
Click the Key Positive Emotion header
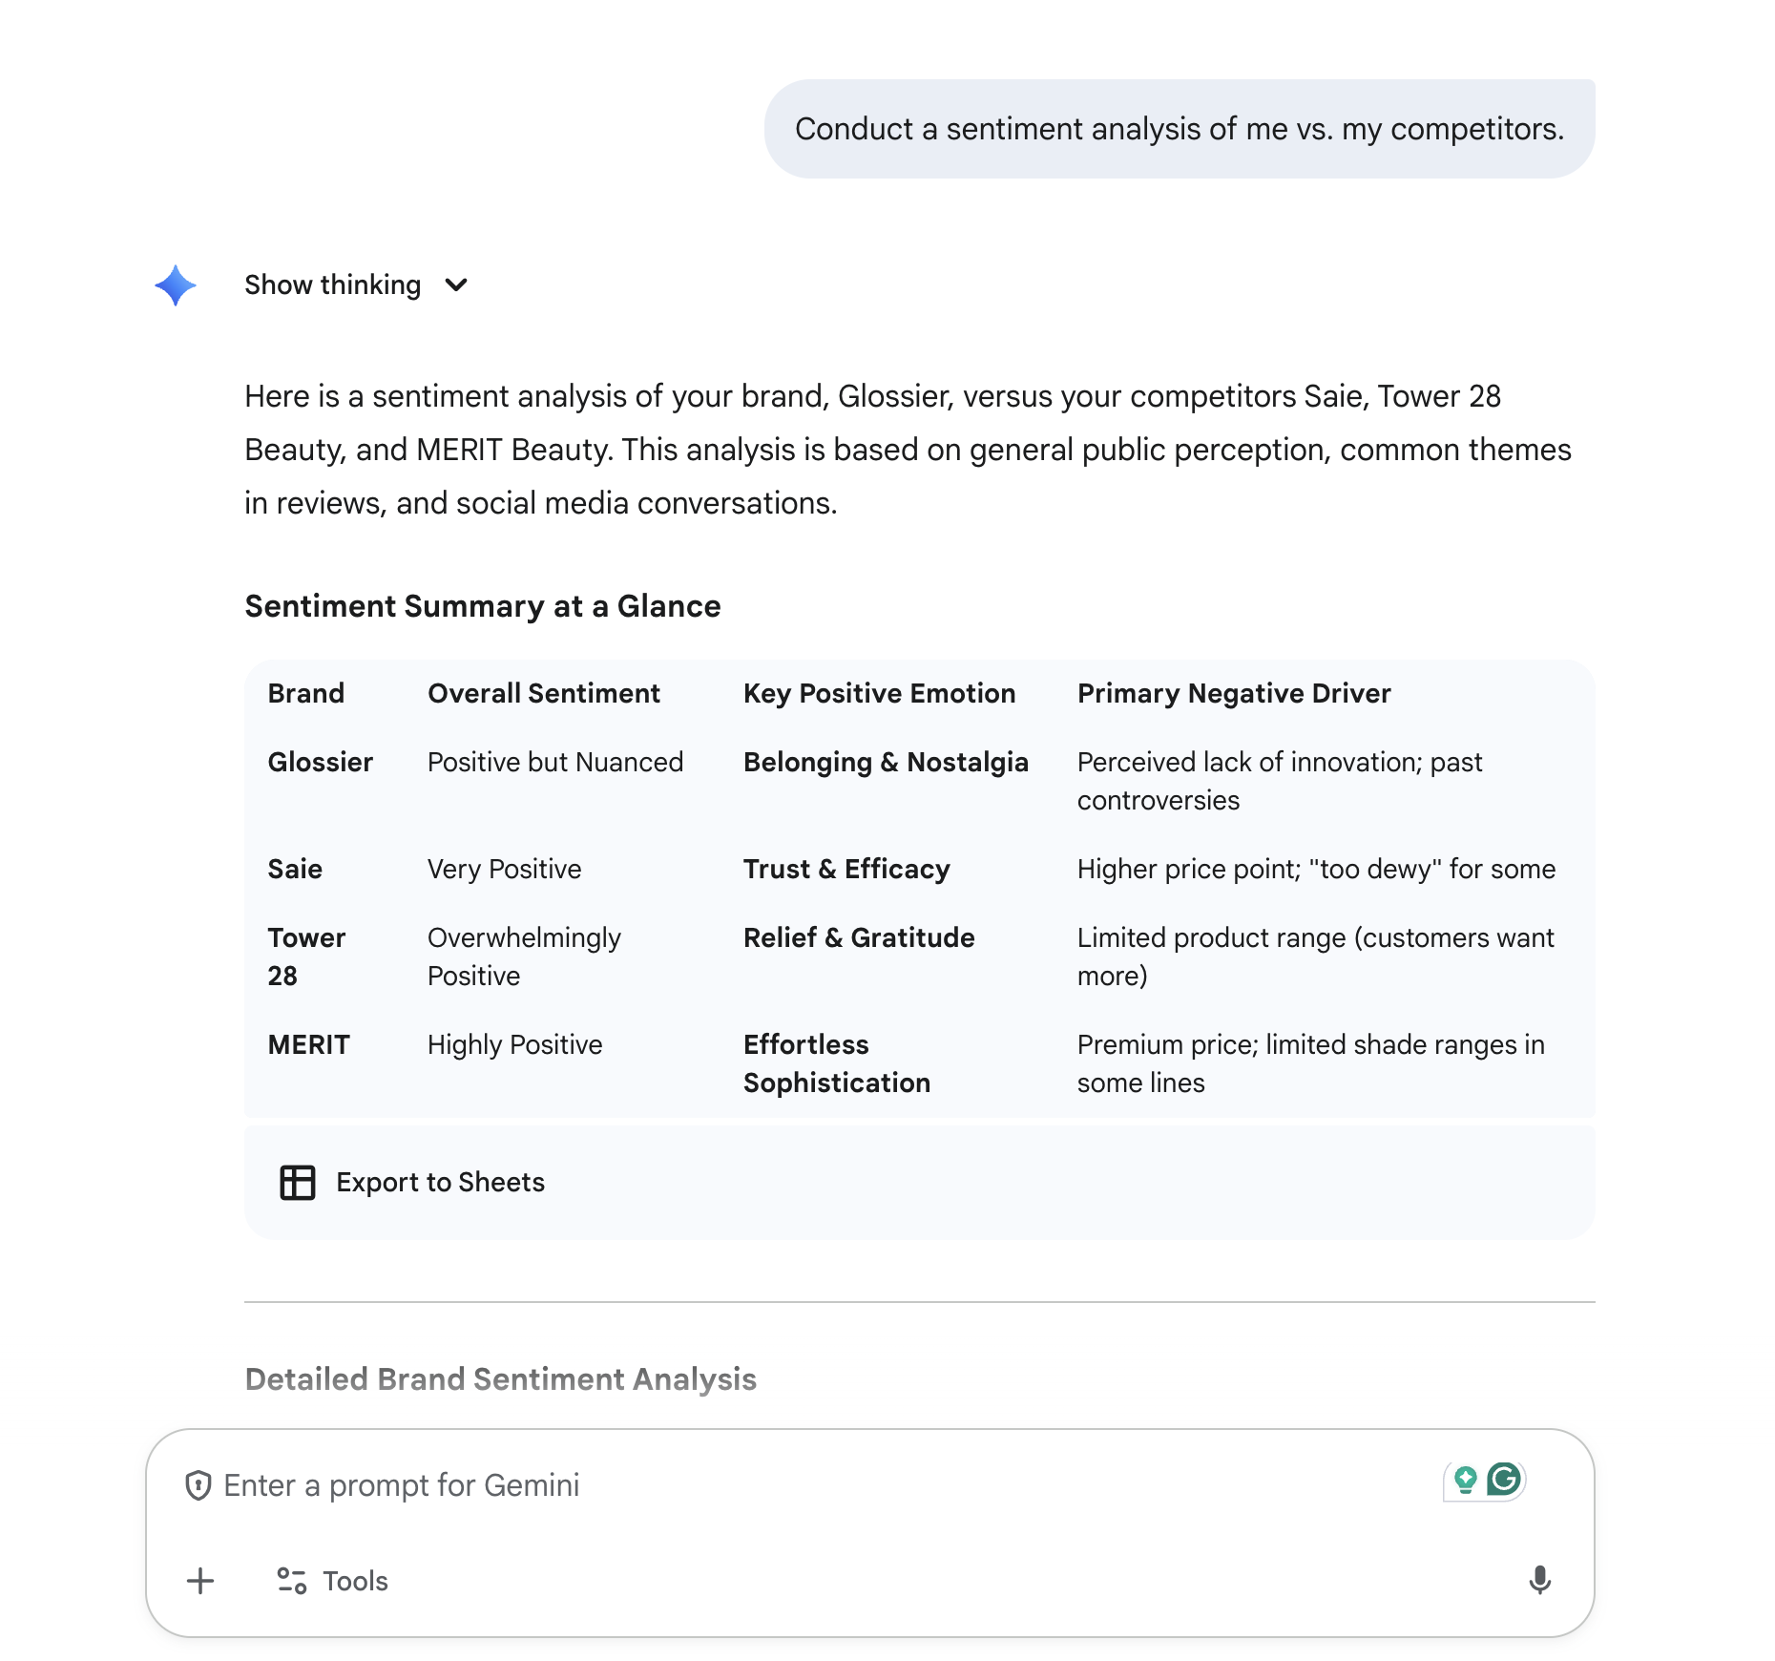[x=879, y=694]
